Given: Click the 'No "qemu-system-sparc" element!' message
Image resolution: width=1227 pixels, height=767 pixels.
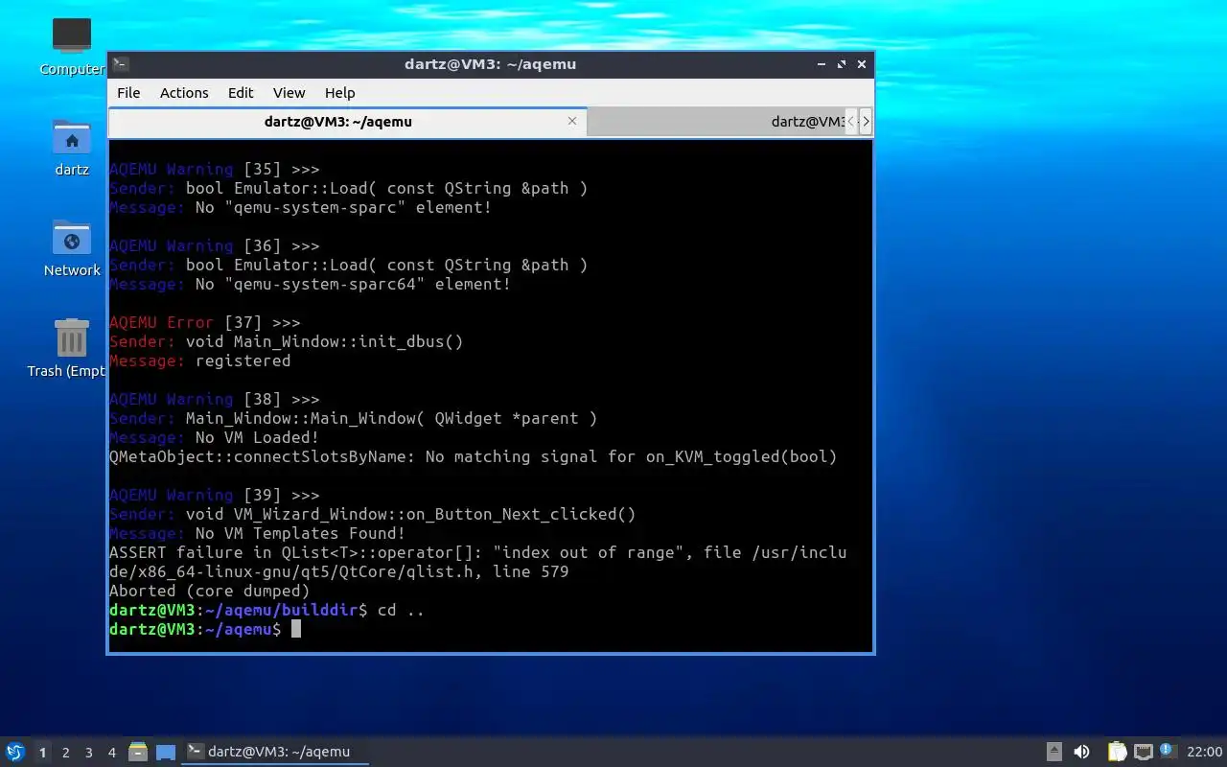Looking at the screenshot, I should pyautogui.click(x=343, y=207).
